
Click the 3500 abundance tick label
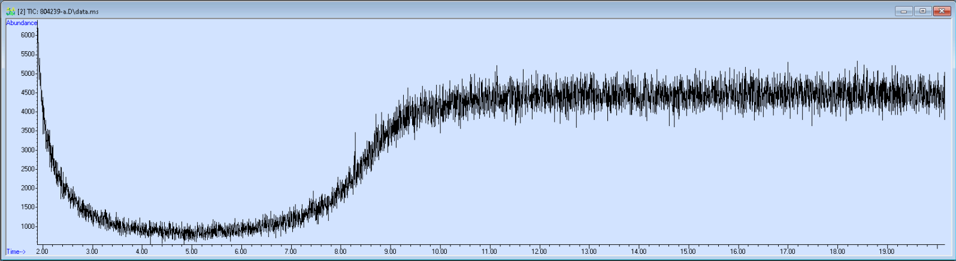[x=28, y=131]
